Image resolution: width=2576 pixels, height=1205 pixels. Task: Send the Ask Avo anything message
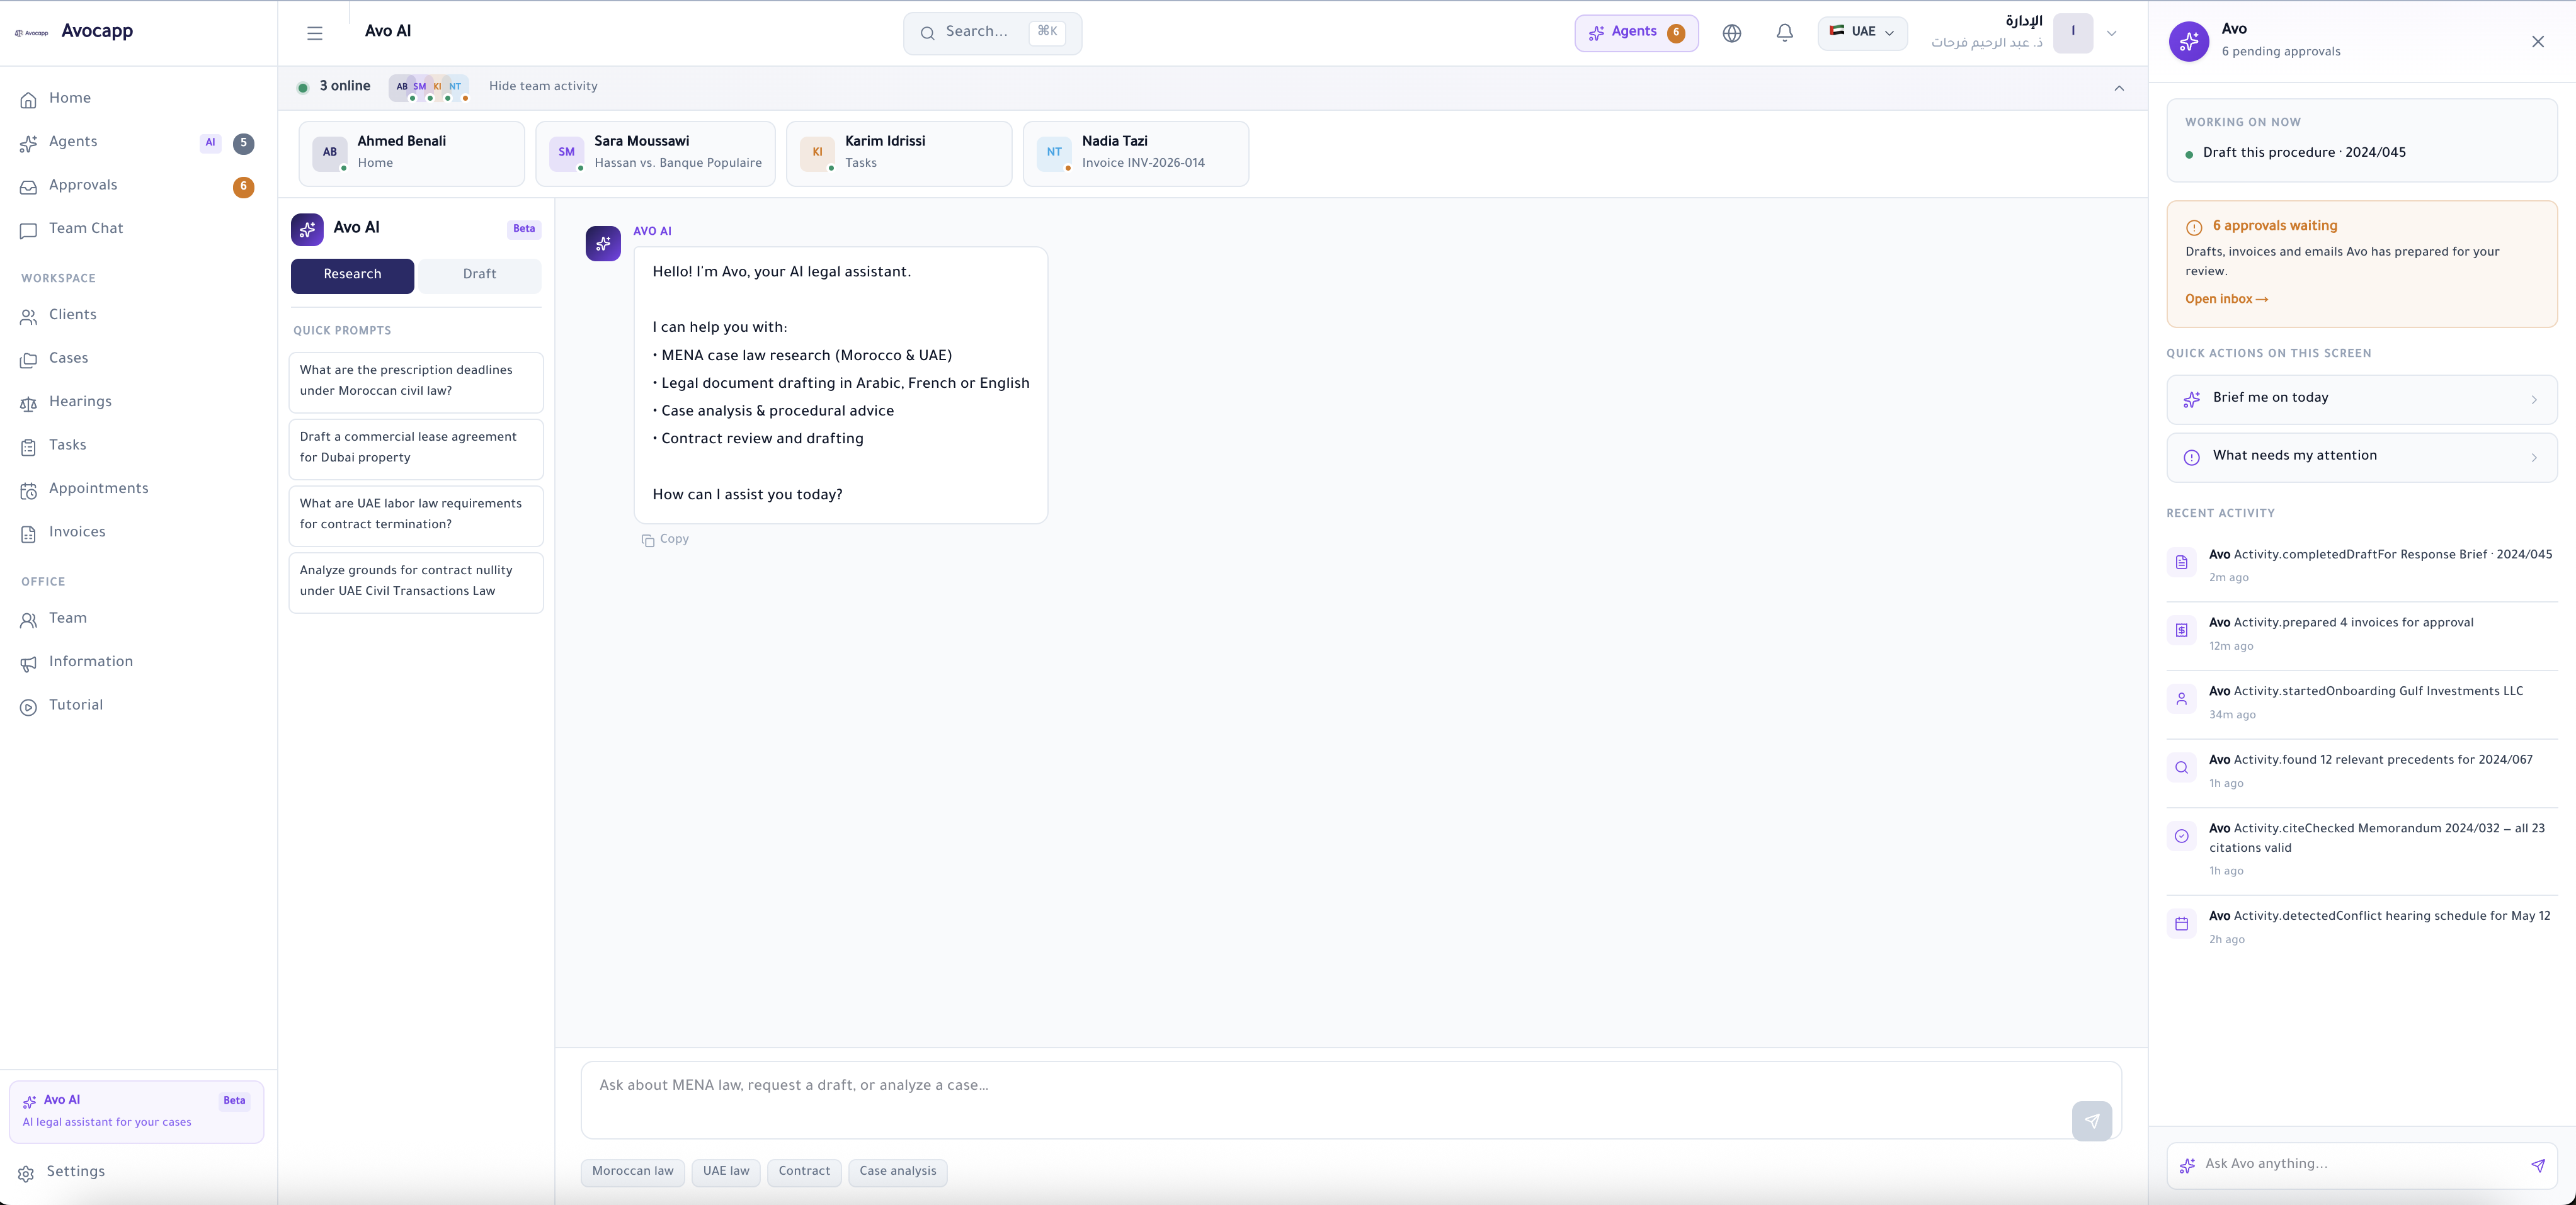pyautogui.click(x=2537, y=1165)
